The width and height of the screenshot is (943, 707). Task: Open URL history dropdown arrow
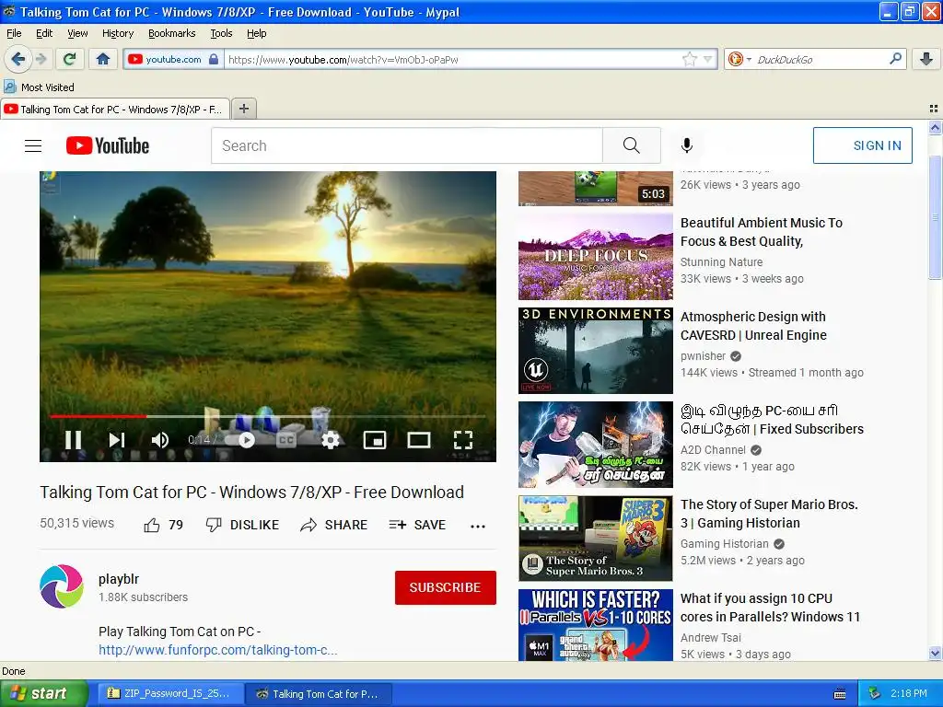point(708,59)
